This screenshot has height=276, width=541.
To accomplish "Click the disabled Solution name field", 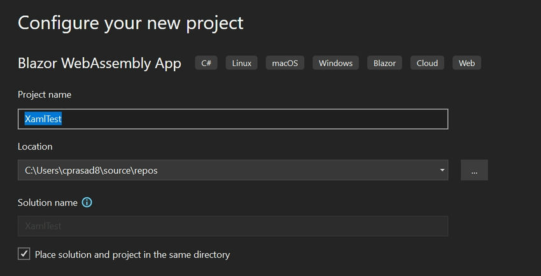I will coord(233,226).
